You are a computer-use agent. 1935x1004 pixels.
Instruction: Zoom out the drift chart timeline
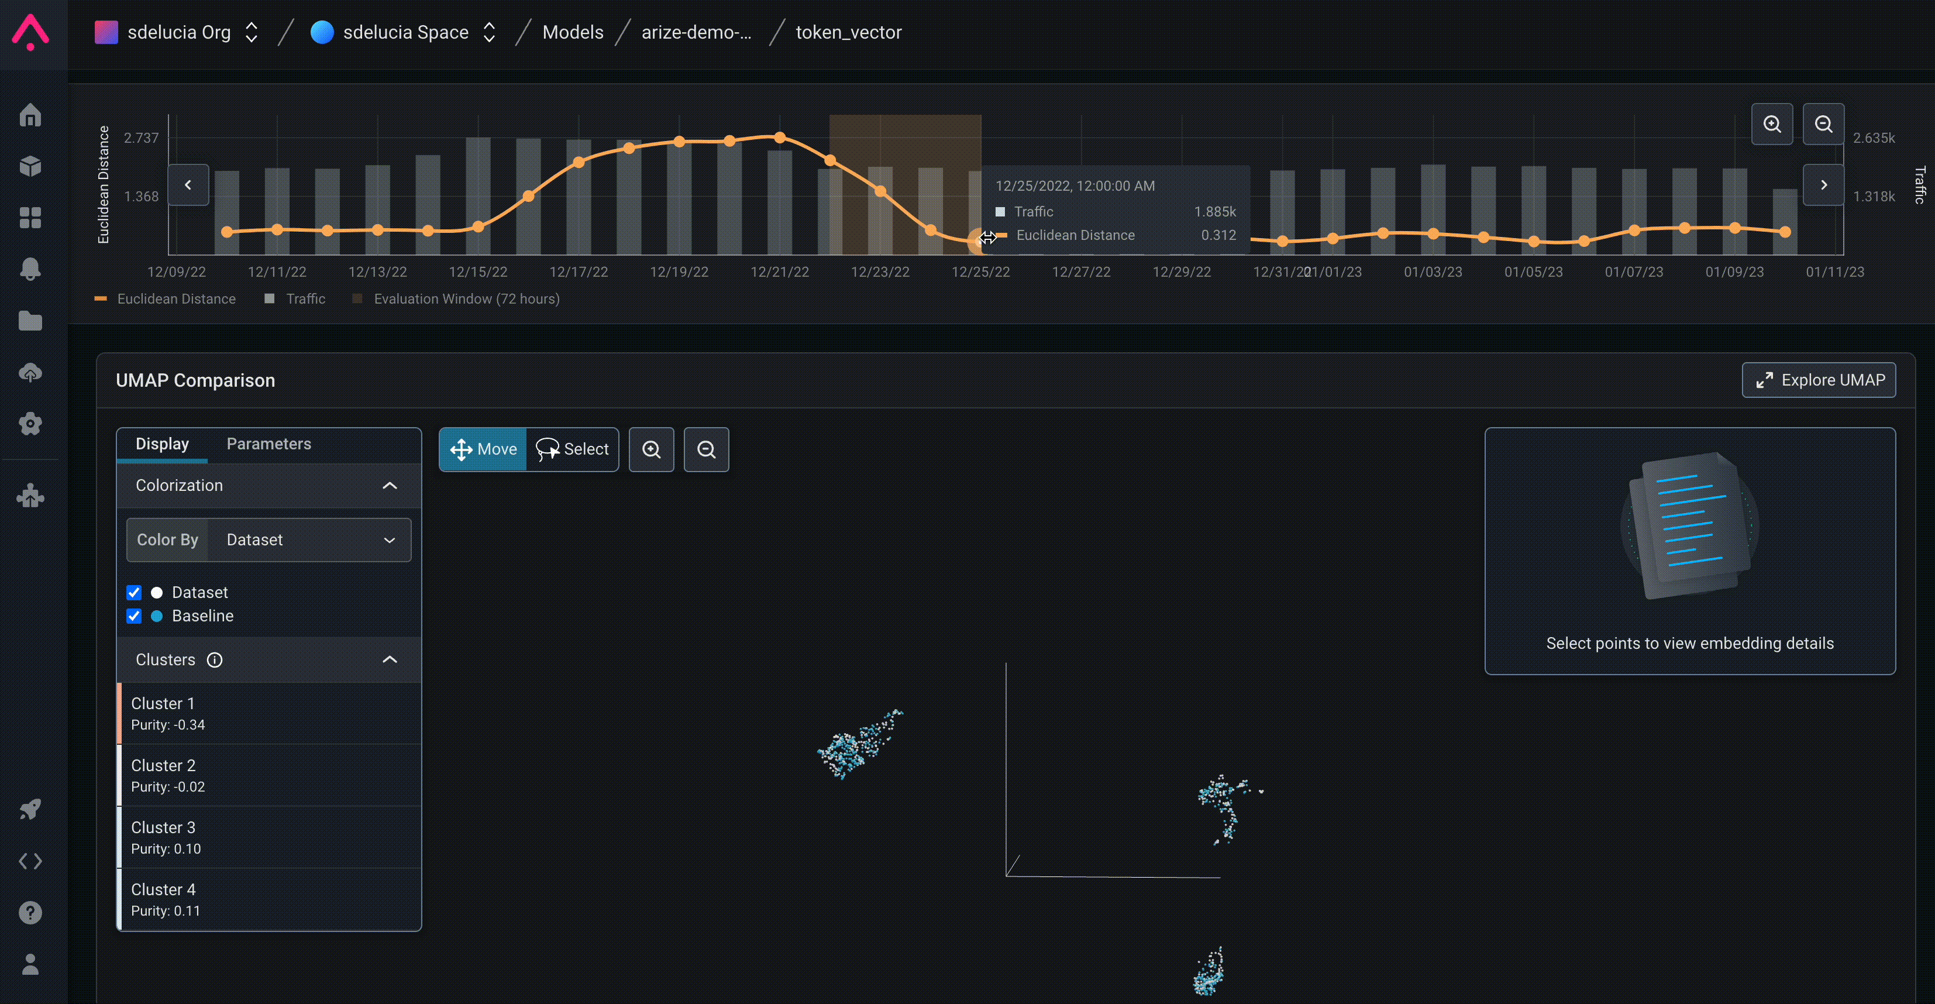[1823, 124]
